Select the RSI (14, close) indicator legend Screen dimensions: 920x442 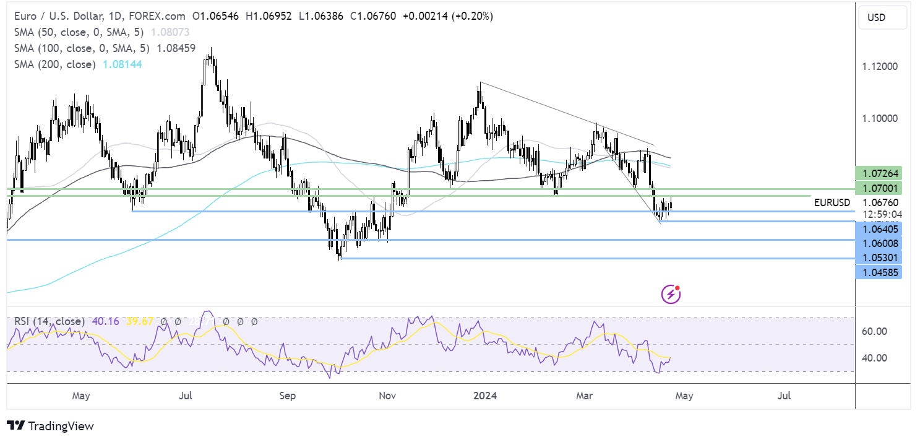(49, 321)
